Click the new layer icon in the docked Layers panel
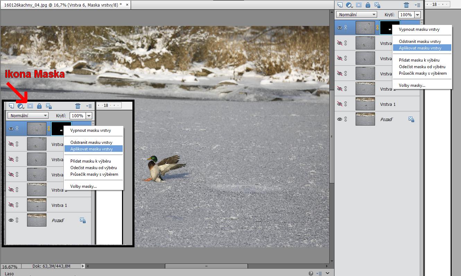This screenshot has height=276, width=461. point(340,5)
